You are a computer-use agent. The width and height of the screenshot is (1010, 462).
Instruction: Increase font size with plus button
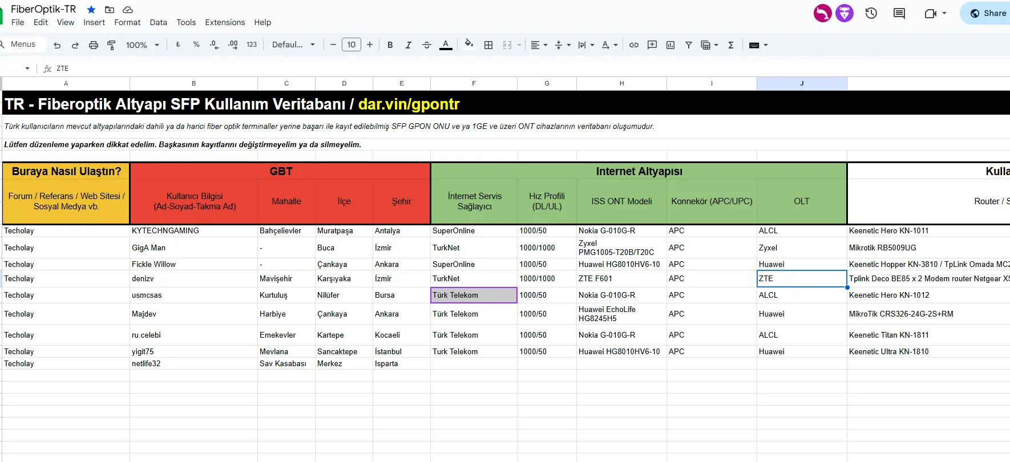point(370,44)
